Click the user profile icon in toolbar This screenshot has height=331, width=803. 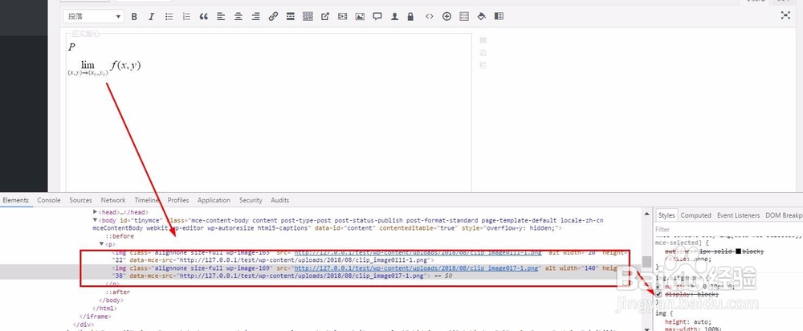pos(395,16)
